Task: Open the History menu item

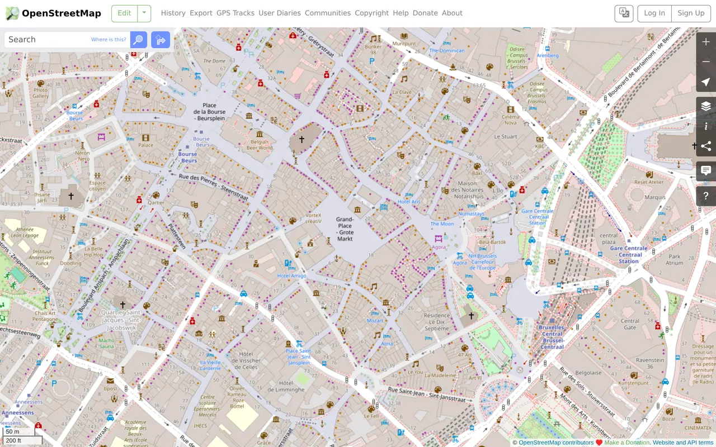Action: 173,13
